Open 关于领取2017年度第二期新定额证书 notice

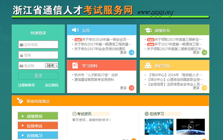(x=175, y=49)
